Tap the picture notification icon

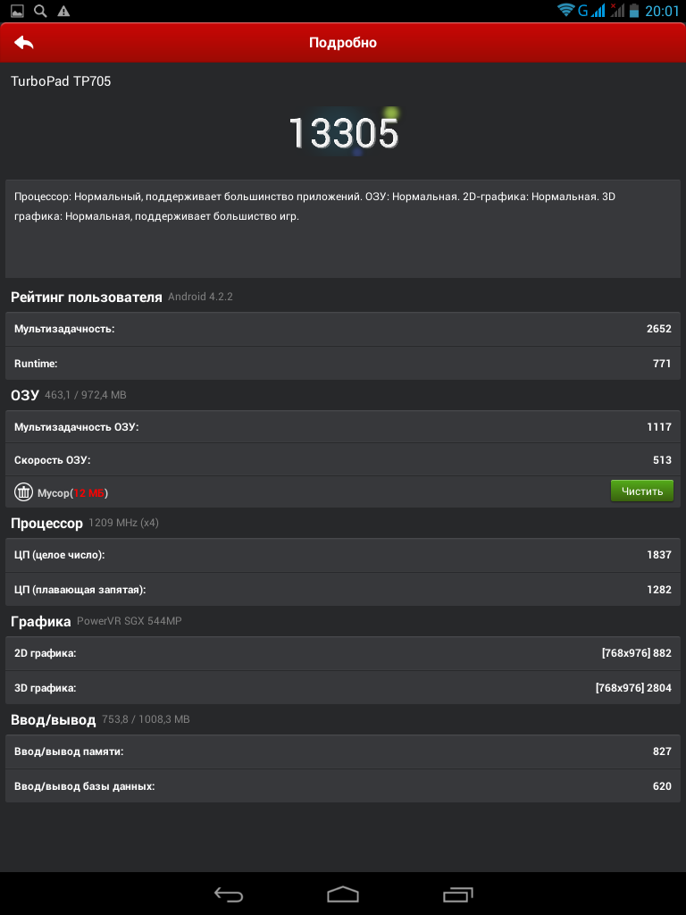coord(17,11)
